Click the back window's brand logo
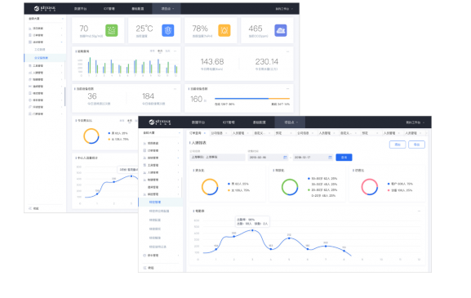 point(44,8)
